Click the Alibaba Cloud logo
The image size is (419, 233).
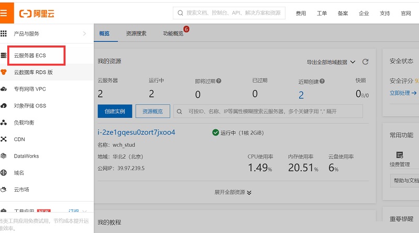coord(37,14)
